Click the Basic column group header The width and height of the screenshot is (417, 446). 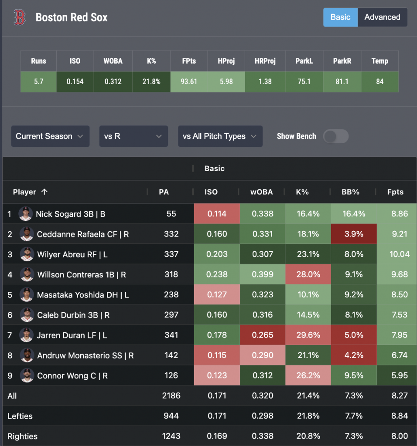pyautogui.click(x=215, y=169)
